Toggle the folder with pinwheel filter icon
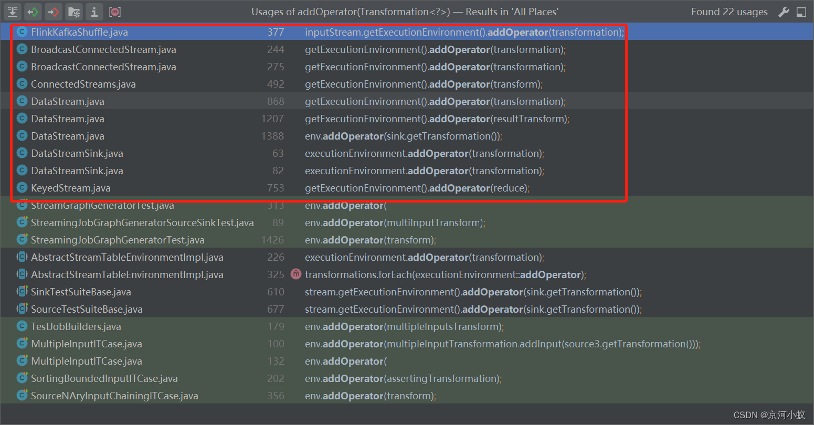The image size is (814, 425). click(74, 12)
